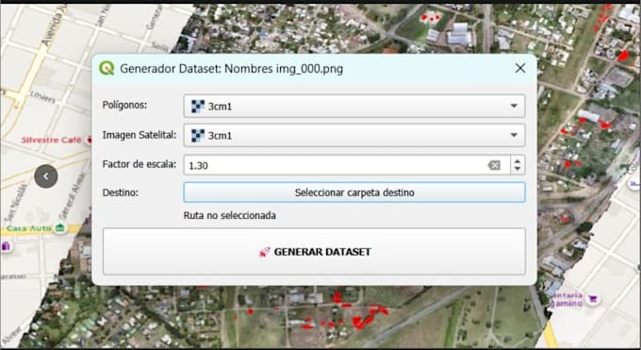Screen dimensions: 641x350
Task: Click the shopping cart marker on the map
Action: [593, 299]
